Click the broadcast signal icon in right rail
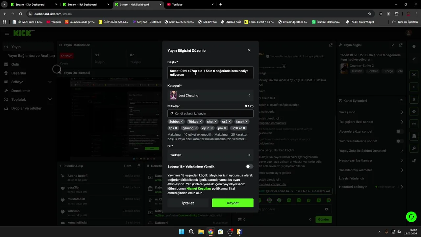The image size is (421, 237). (x=414, y=124)
